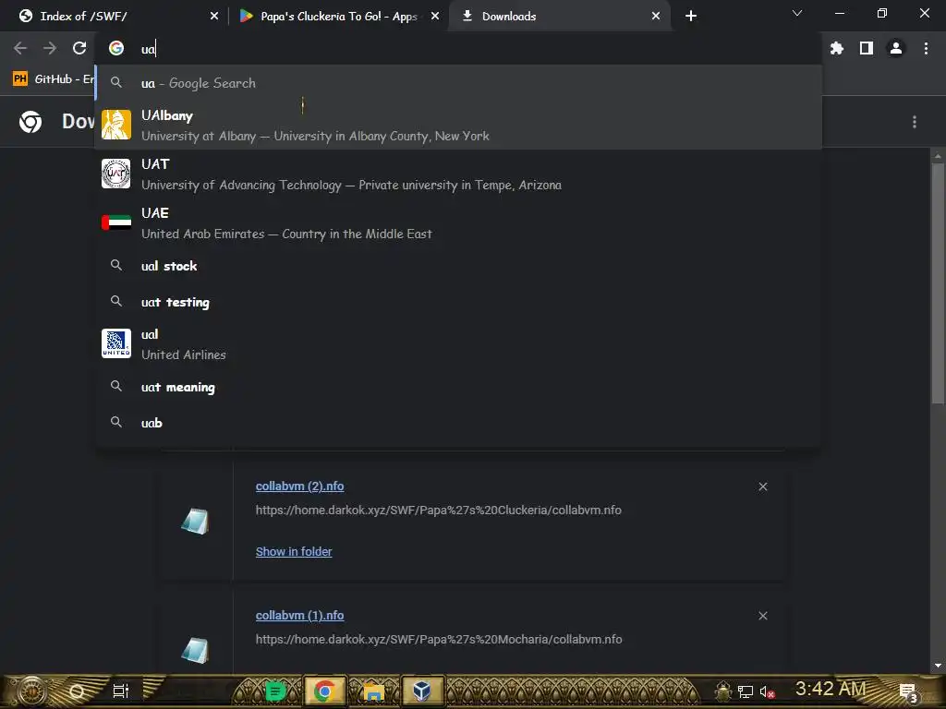Click the scarab beetle tray icon
946x709 pixels.
click(x=722, y=691)
